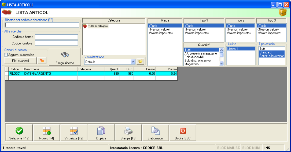Print list using Stampa (F9) icon
This screenshot has height=152, width=291.
click(x=128, y=131)
